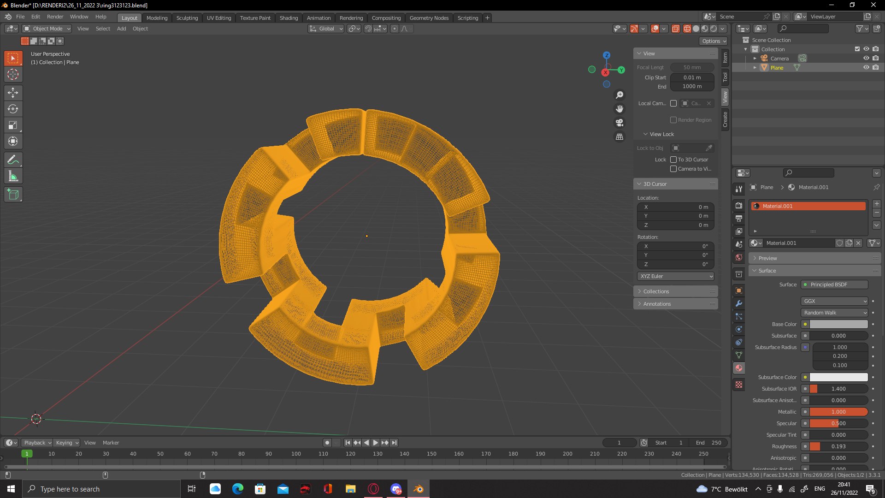Switch to wireframe viewport shading
This screenshot has height=498, width=885.
click(687, 29)
